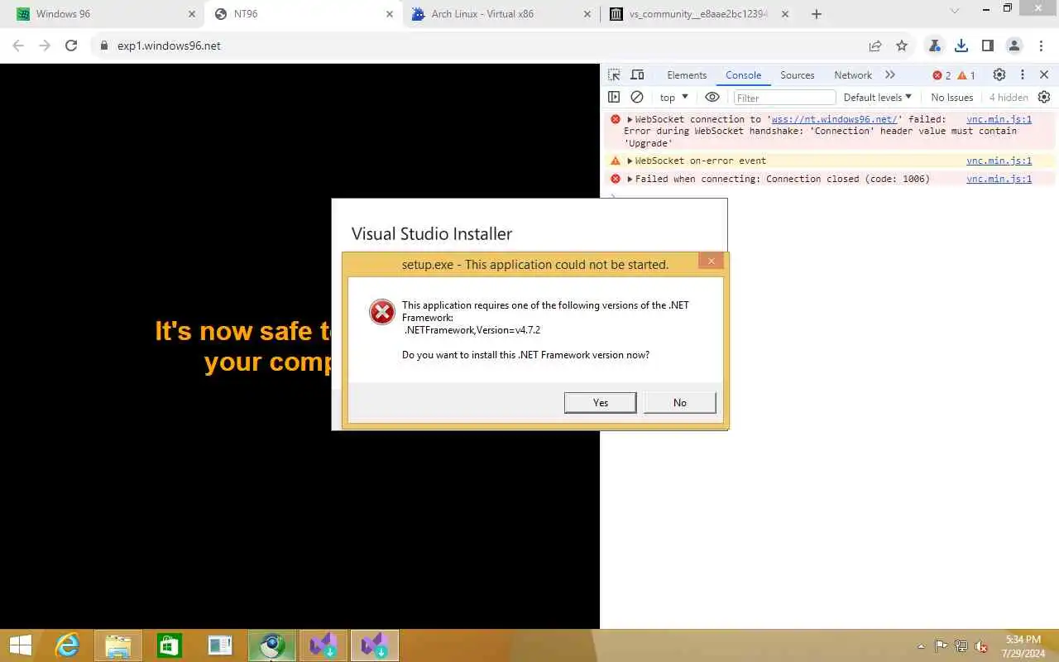1059x662 pixels.
Task: Select the Console tab in DevTools
Action: click(x=743, y=74)
